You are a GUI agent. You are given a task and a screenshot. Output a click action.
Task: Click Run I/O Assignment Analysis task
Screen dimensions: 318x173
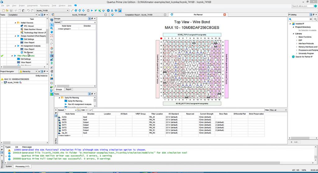tap(79, 104)
